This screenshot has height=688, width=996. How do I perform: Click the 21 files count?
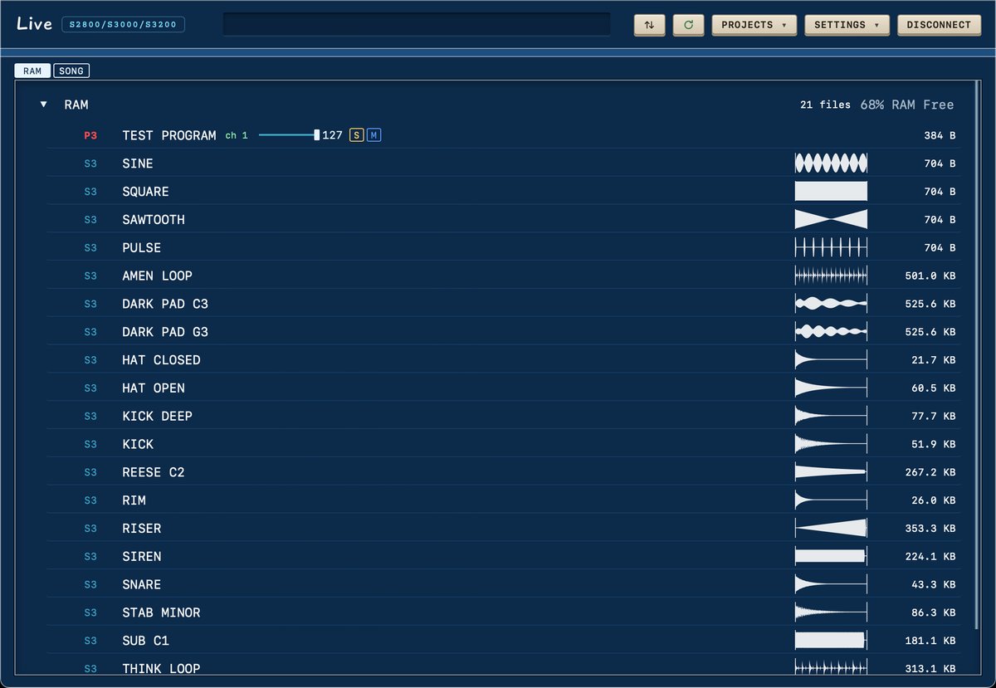825,105
